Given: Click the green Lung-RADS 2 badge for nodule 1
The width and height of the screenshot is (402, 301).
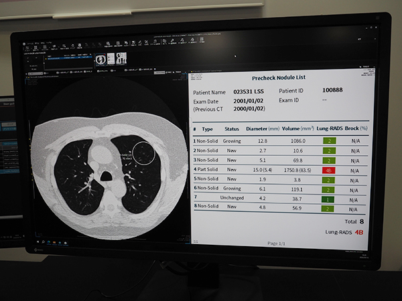Looking at the screenshot, I should click(x=330, y=141).
